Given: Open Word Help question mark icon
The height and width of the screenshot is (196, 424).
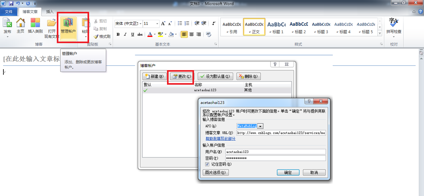Looking at the screenshot, I should (420, 11).
